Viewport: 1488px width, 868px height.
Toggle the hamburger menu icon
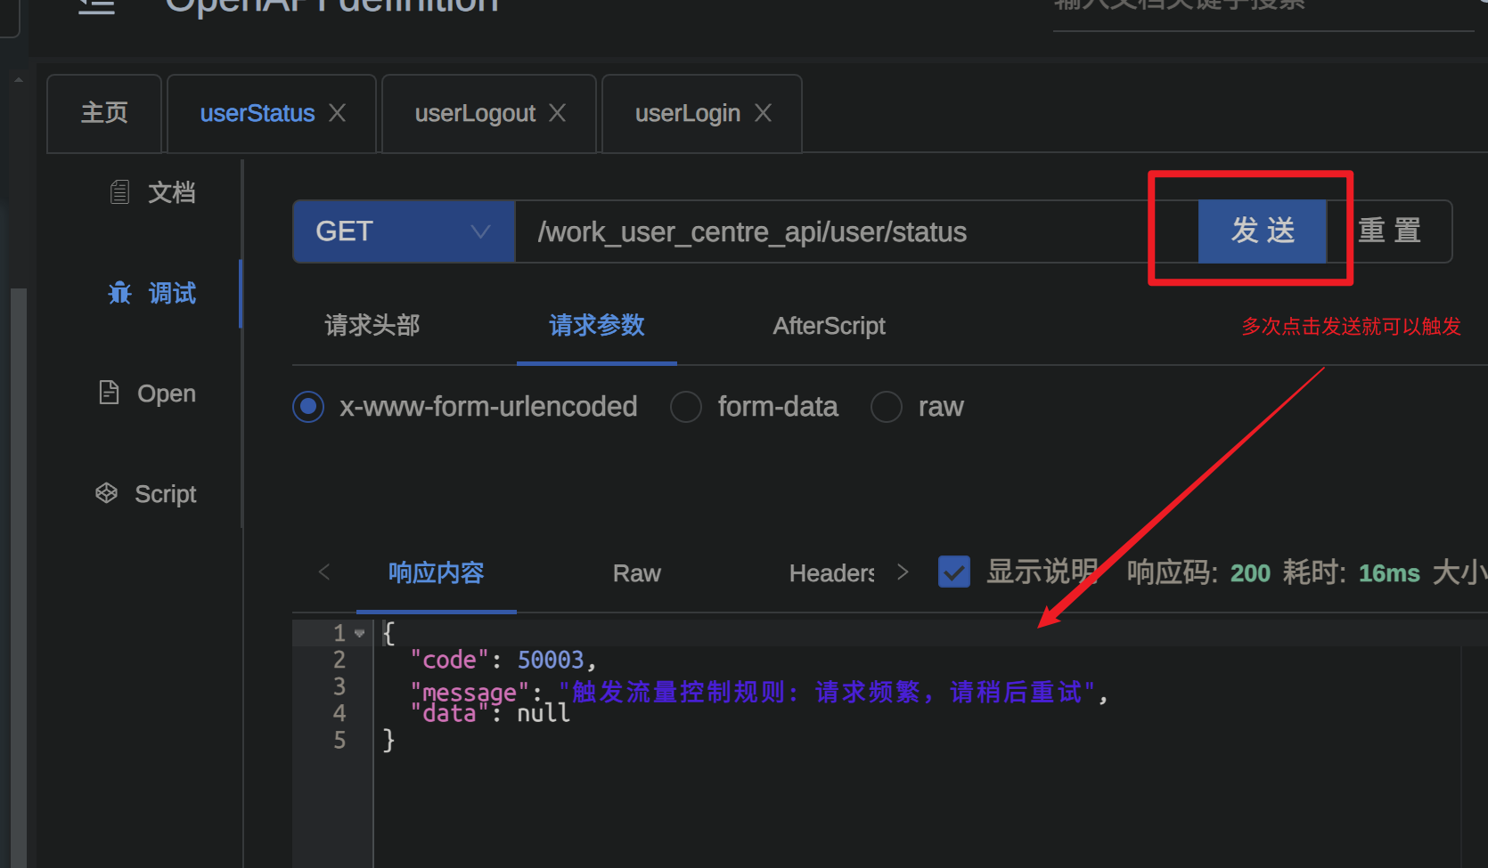pos(96,7)
